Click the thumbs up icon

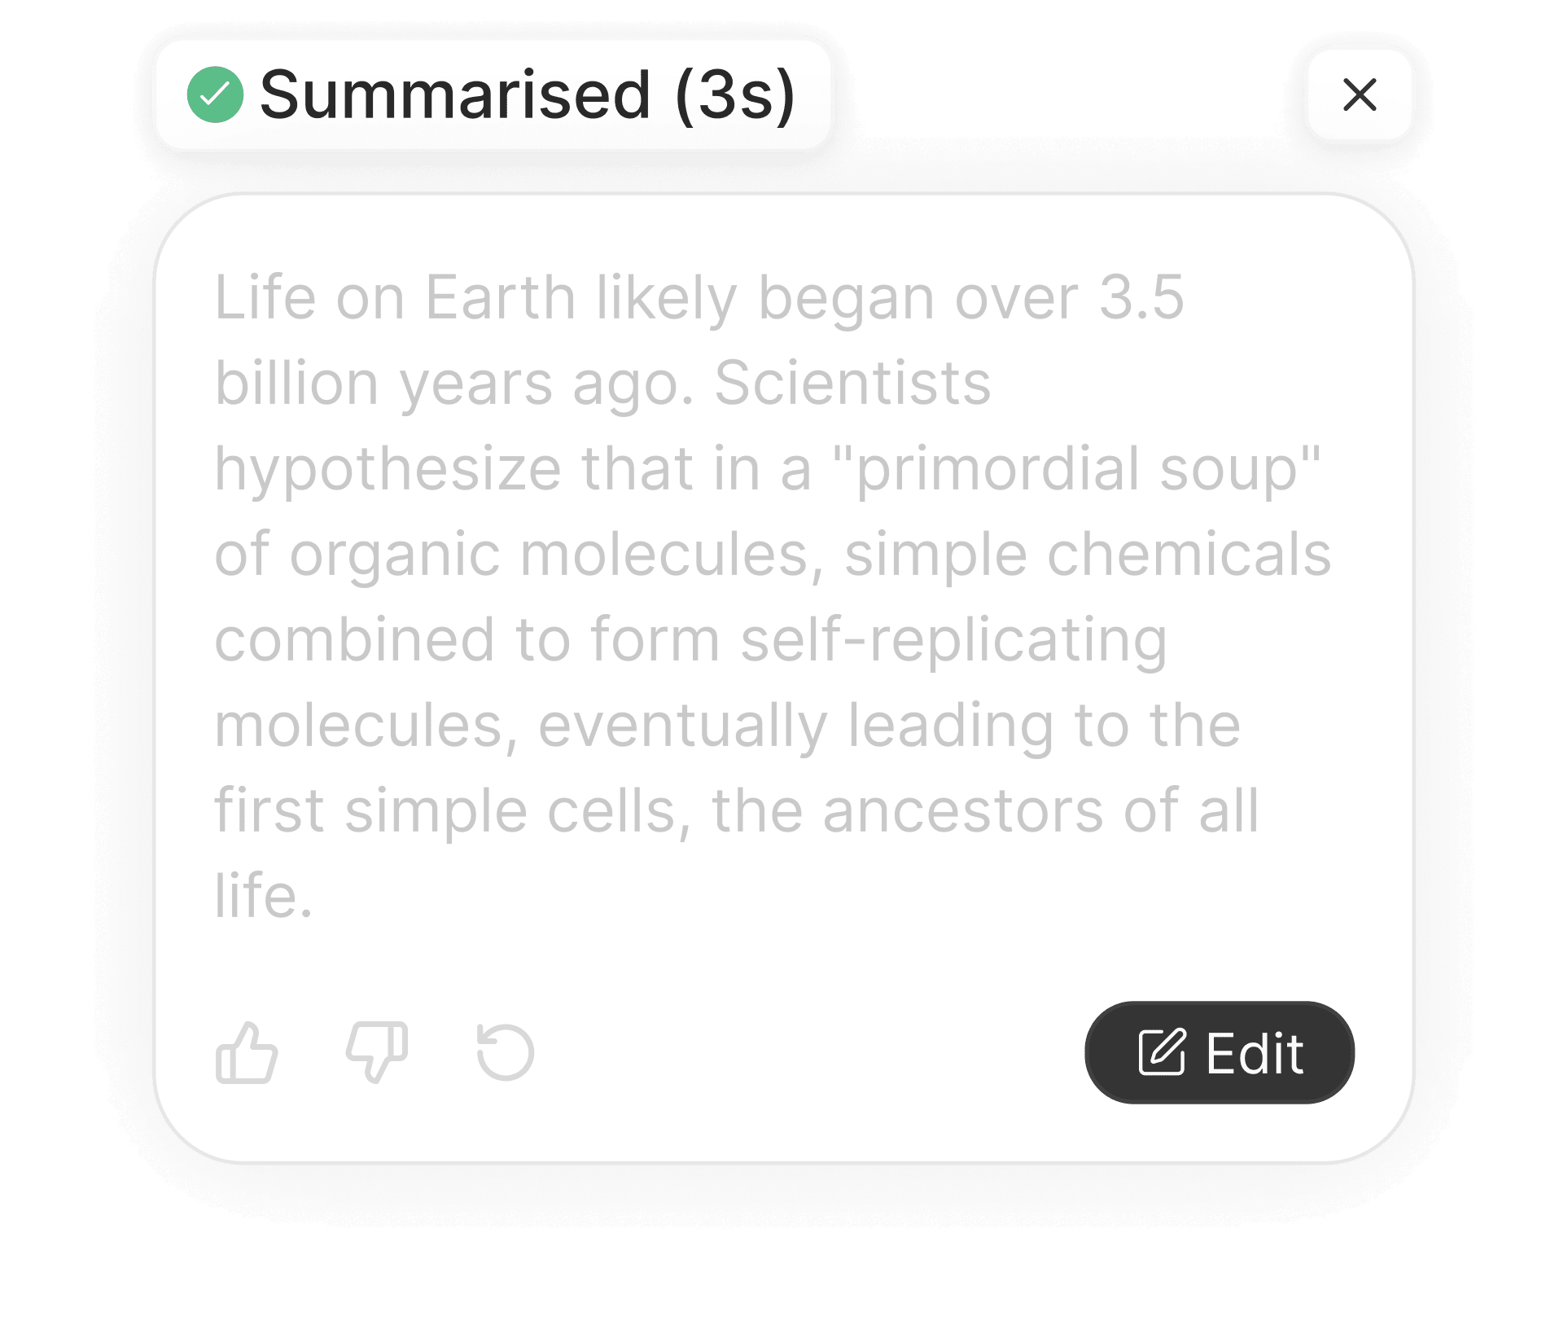click(x=247, y=1053)
